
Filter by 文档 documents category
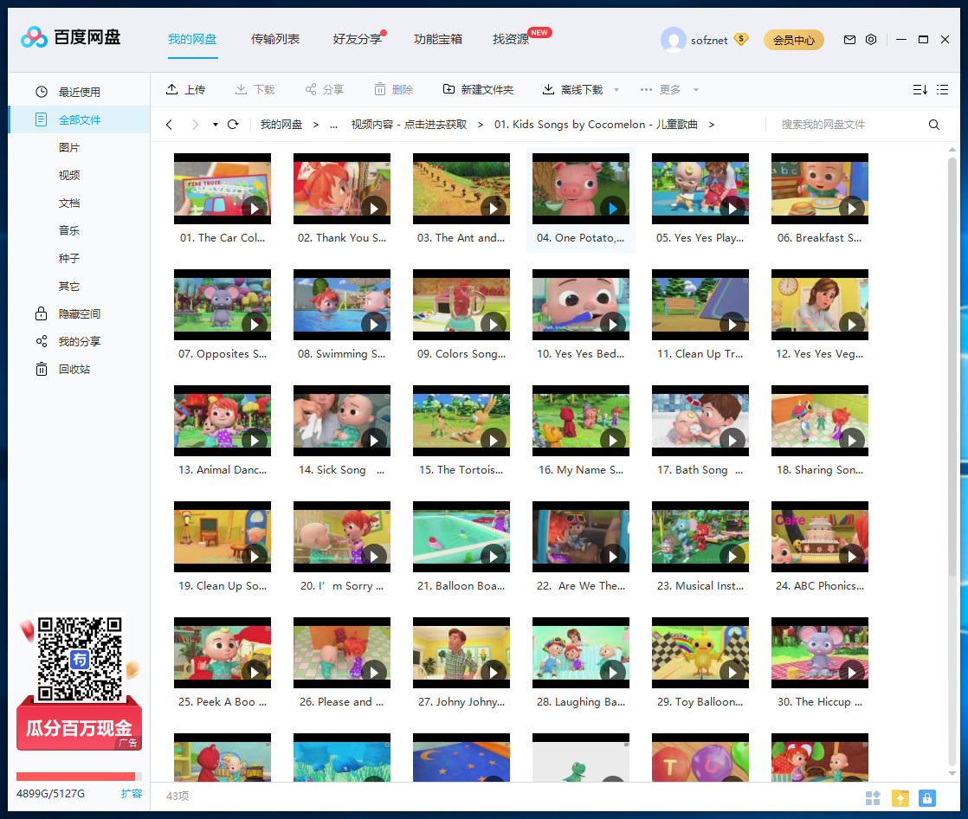coord(69,203)
